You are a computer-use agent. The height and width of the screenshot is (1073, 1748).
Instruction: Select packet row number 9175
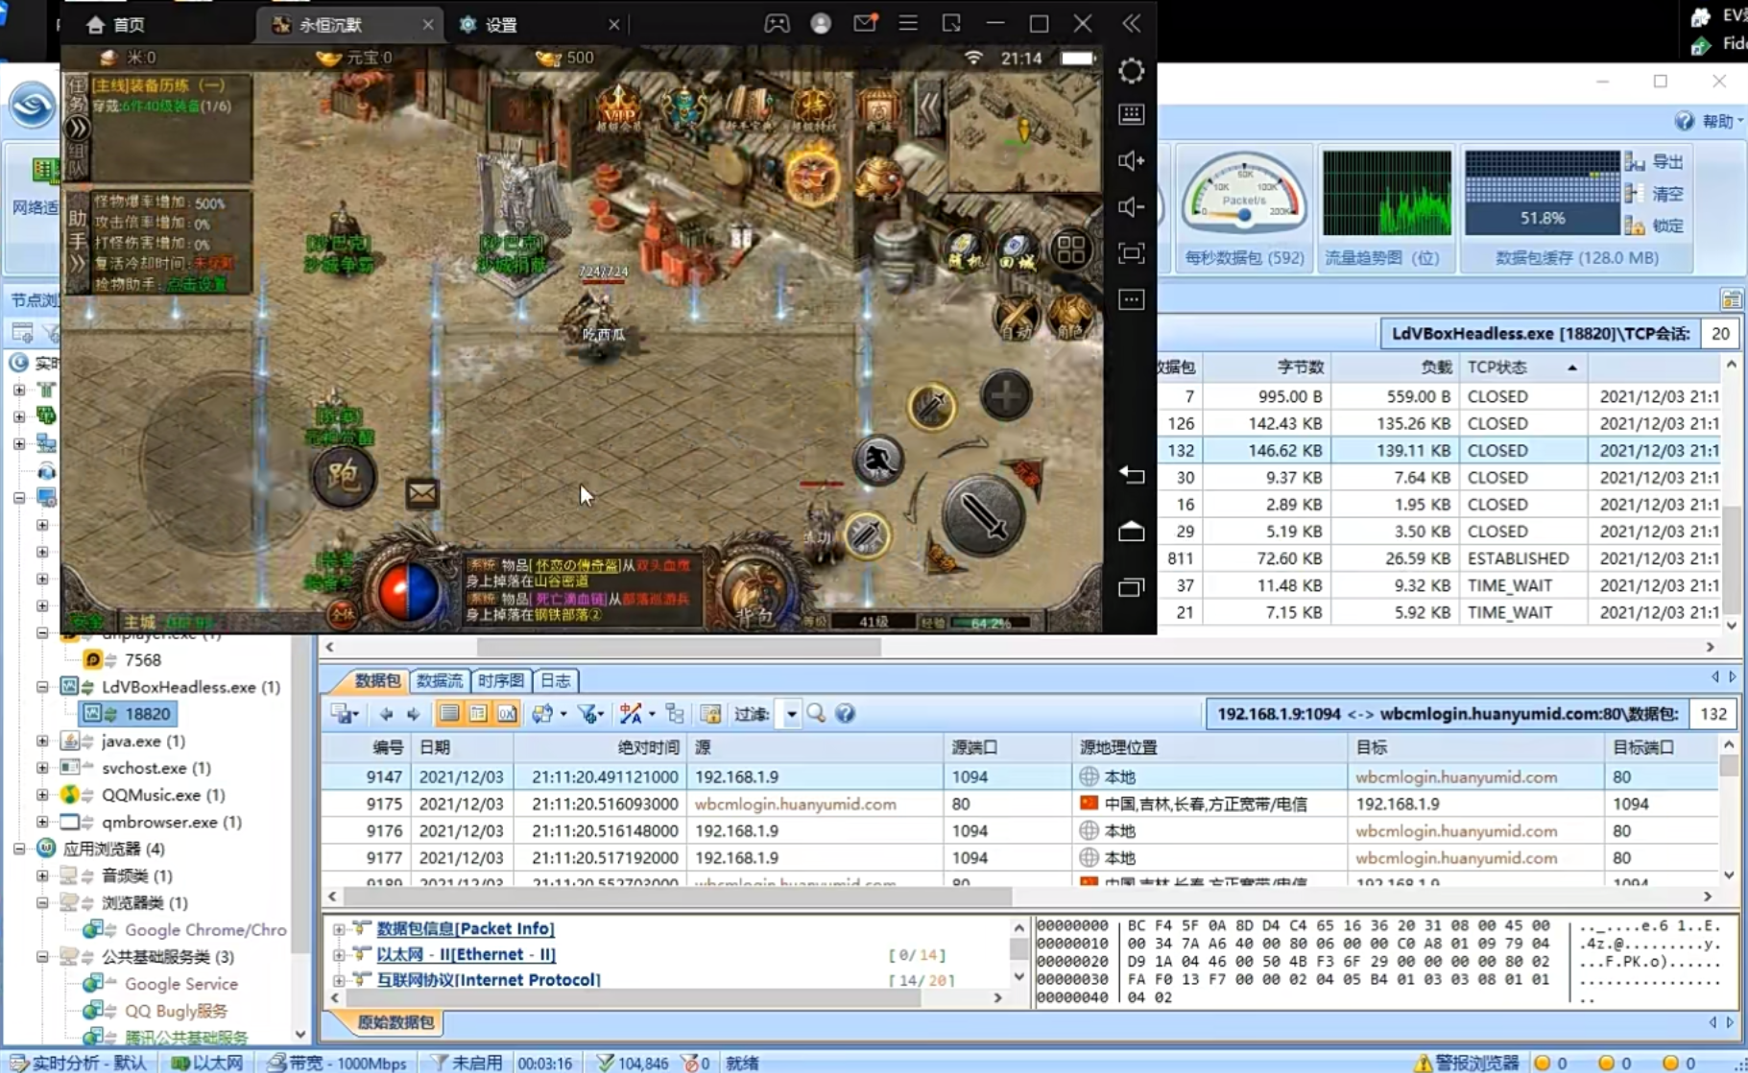[x=1019, y=803]
